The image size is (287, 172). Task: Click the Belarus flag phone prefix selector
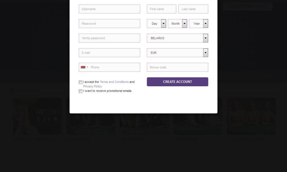[84, 67]
